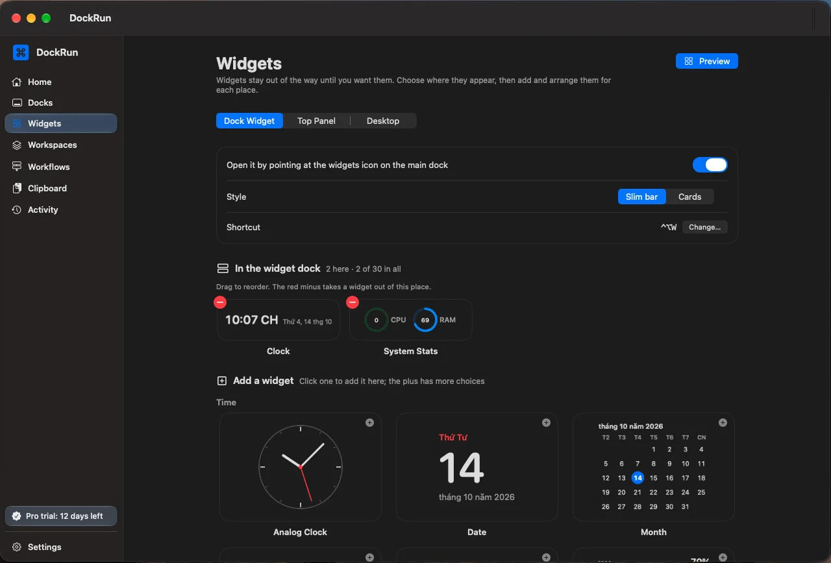Click the DockRun logo icon in sidebar
The width and height of the screenshot is (831, 563).
[x=21, y=53]
